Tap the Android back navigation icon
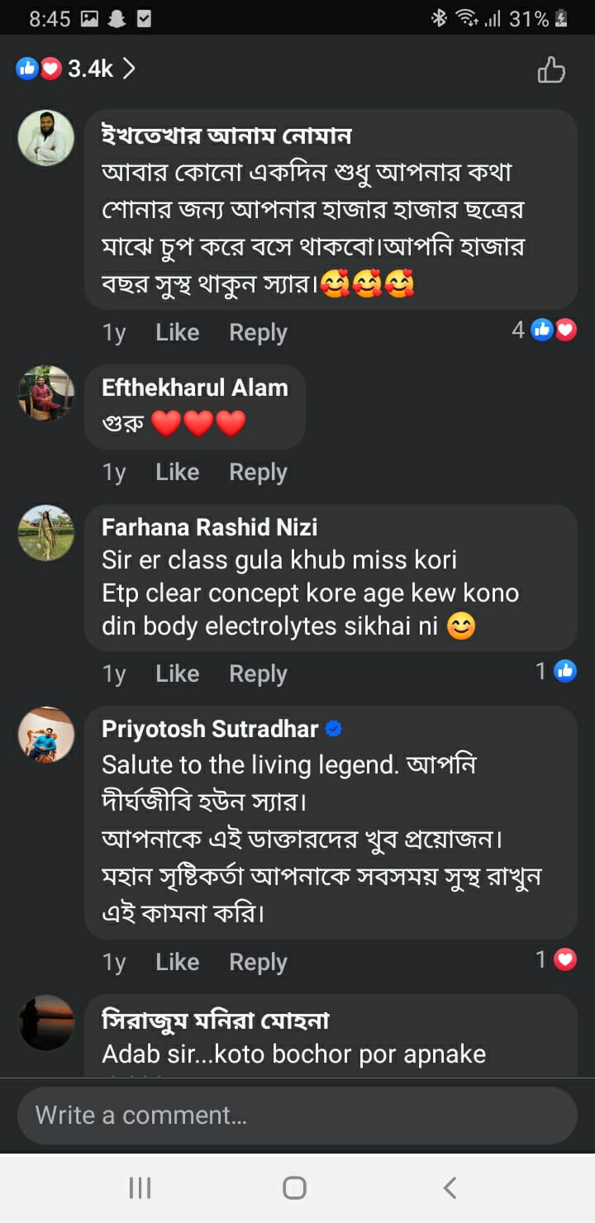The height and width of the screenshot is (1223, 595). [x=450, y=1187]
